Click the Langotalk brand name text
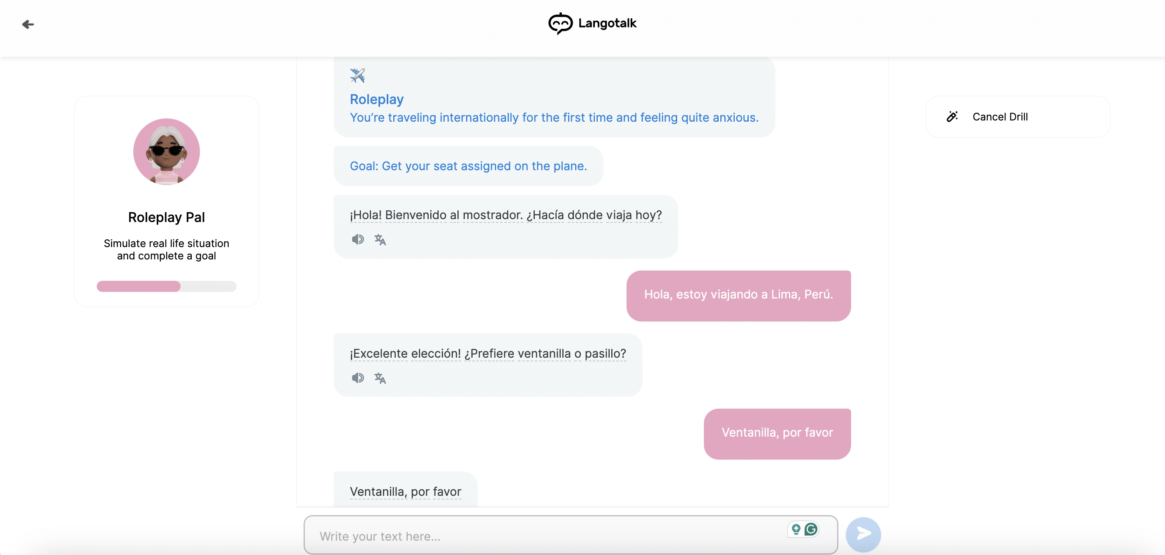The height and width of the screenshot is (555, 1165). (607, 23)
